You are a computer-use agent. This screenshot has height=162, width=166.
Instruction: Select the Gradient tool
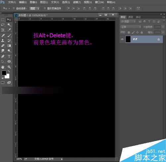(x=9, y=46)
